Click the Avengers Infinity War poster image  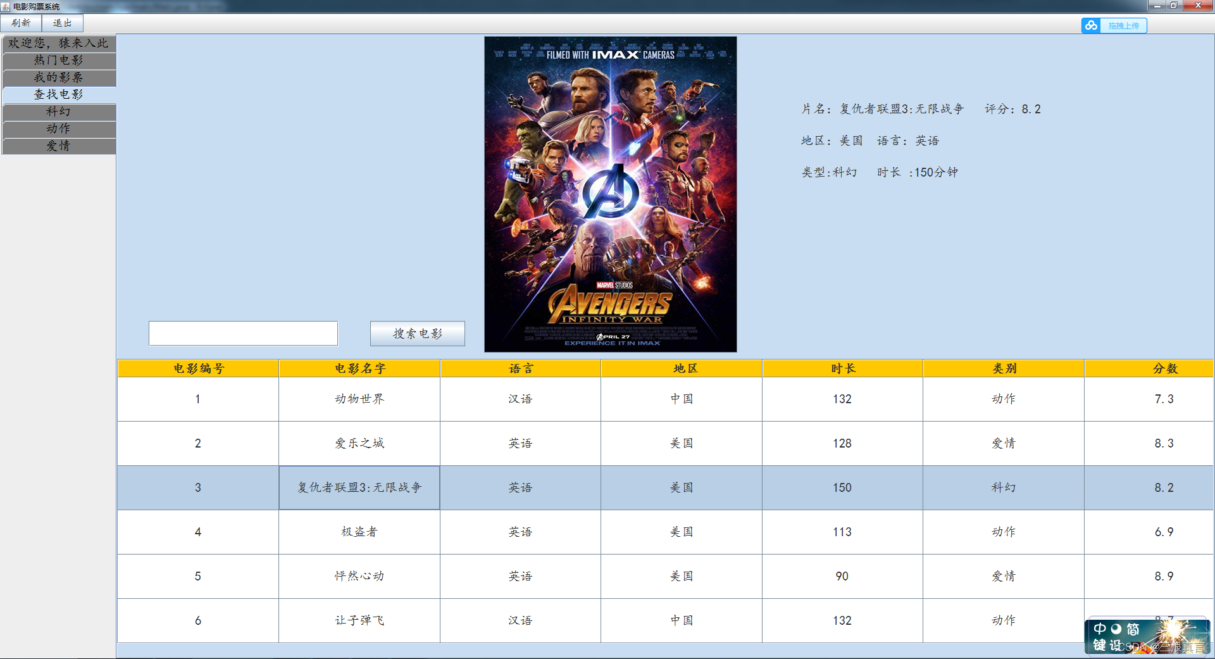(610, 194)
